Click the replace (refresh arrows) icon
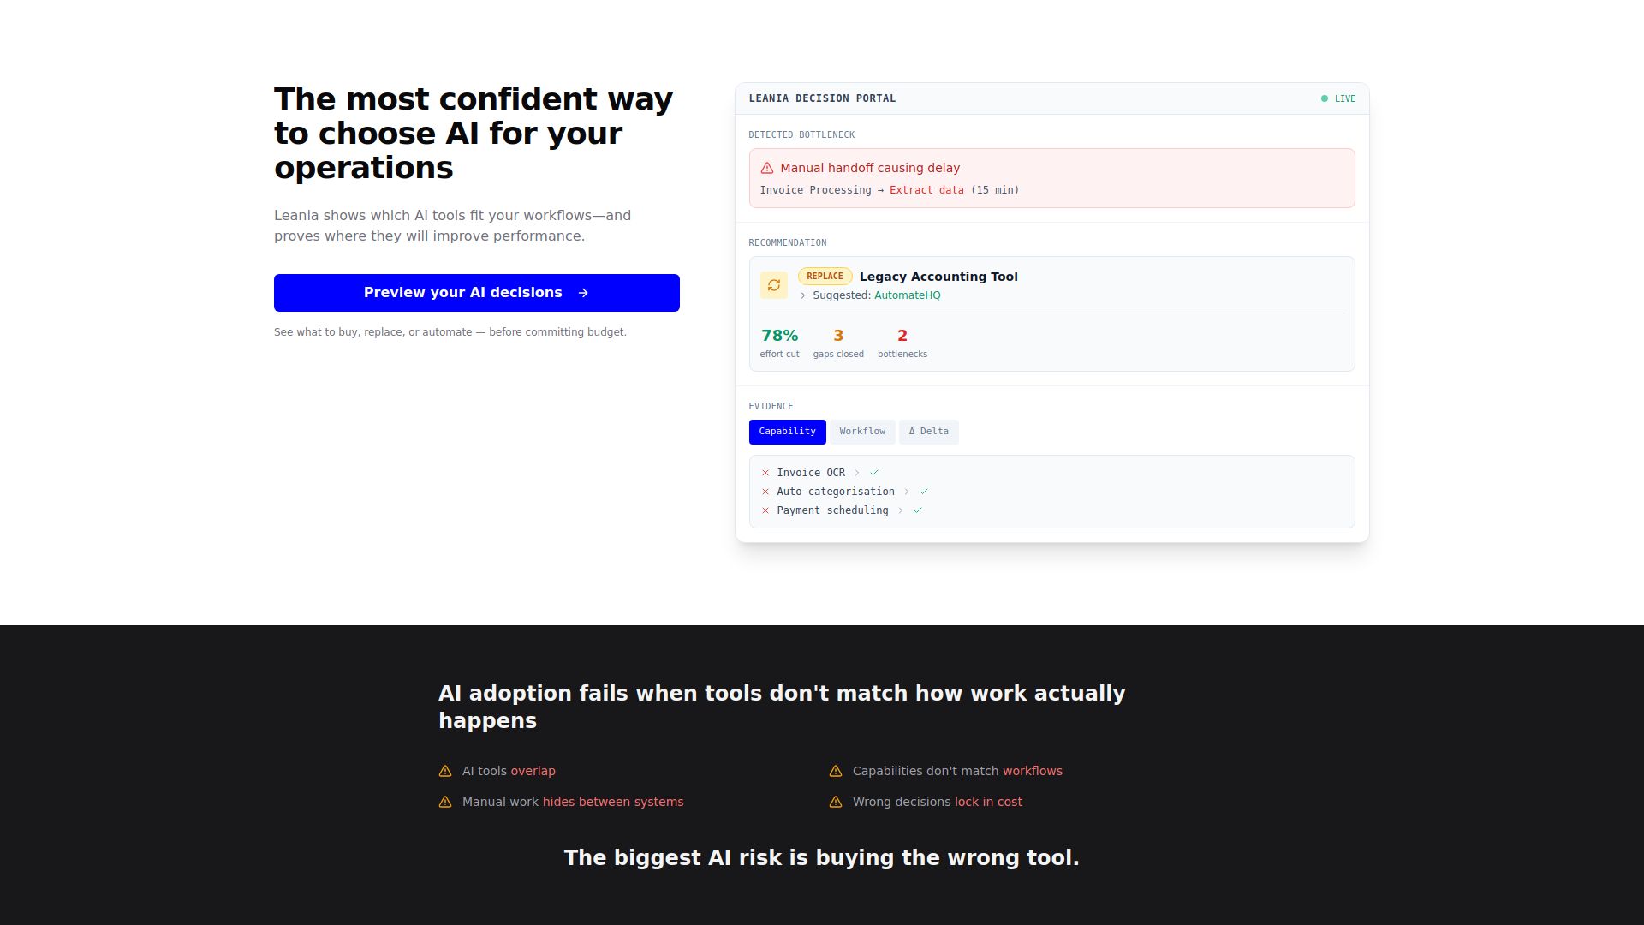The image size is (1644, 925). pos(774,285)
